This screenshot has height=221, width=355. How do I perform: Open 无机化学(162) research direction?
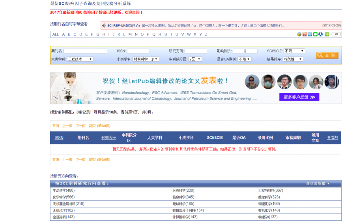64,210
